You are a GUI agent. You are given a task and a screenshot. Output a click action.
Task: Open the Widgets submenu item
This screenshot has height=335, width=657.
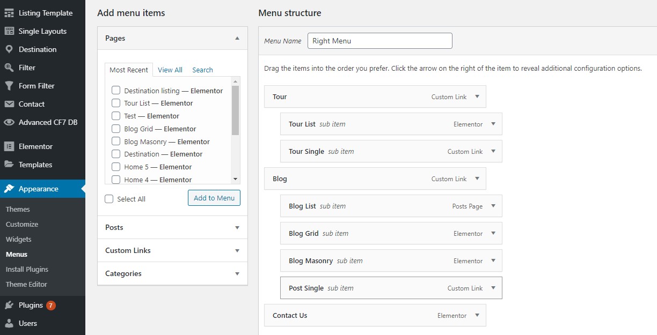click(x=19, y=239)
